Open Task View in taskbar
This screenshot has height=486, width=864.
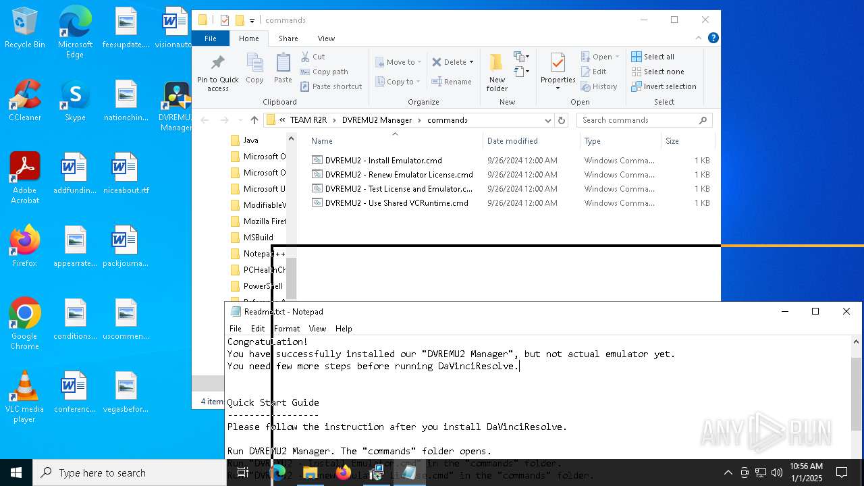point(243,473)
